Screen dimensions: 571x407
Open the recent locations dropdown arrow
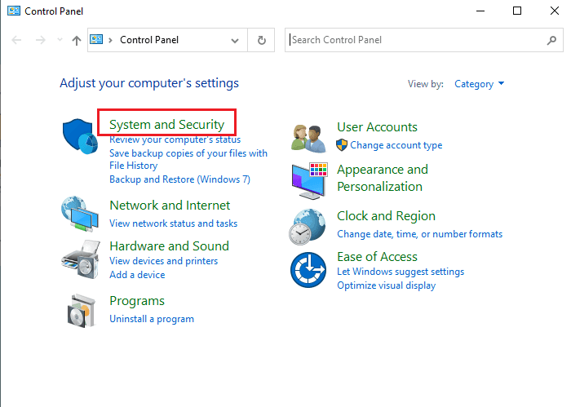(60, 40)
